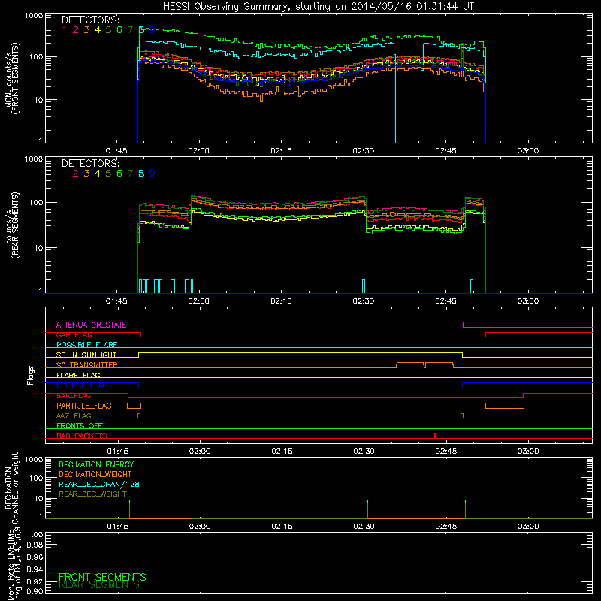Click detector number 6 in the front segments legend
The image size is (601, 601).
tap(119, 30)
